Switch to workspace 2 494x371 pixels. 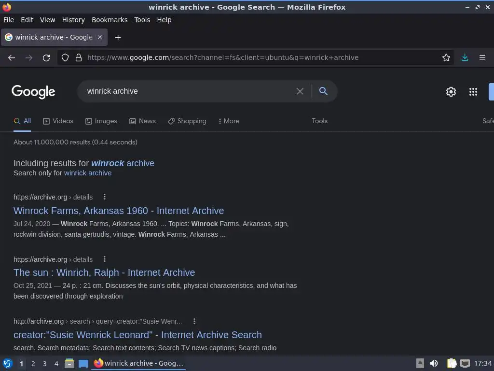(33, 364)
